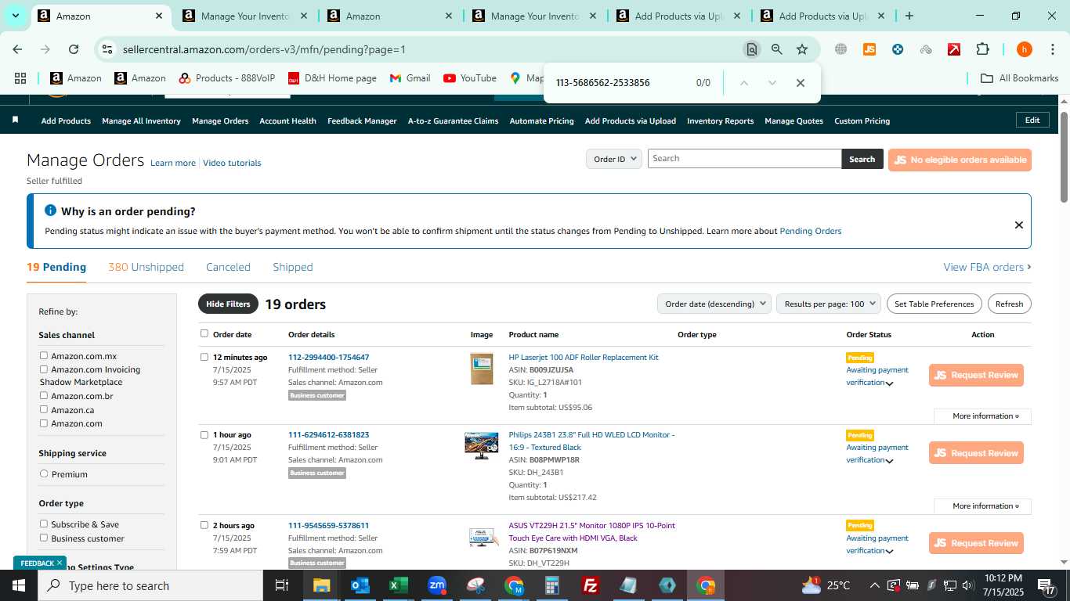The image size is (1070, 601).
Task: Click Set Table Preferences button
Action: click(934, 304)
